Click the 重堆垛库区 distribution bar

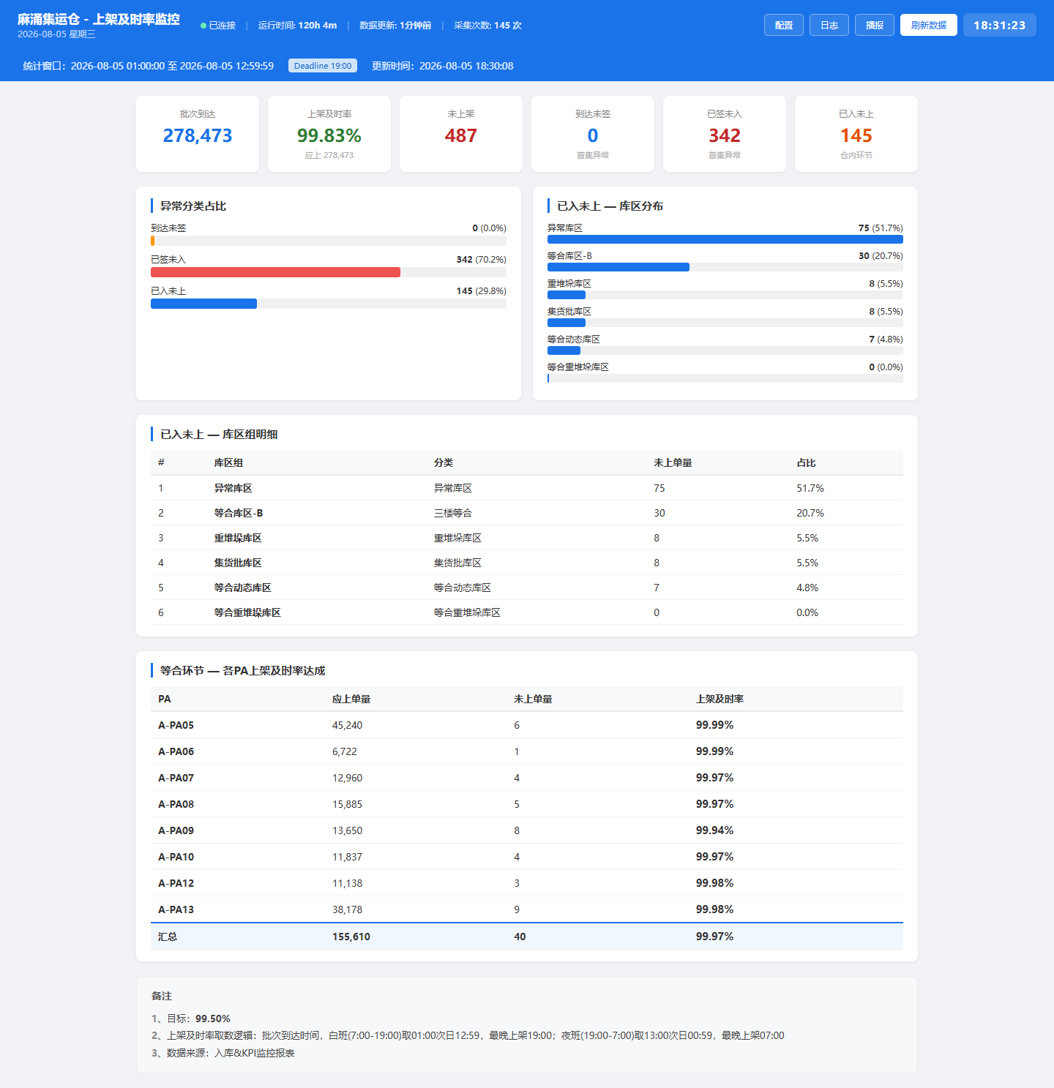[x=567, y=295]
